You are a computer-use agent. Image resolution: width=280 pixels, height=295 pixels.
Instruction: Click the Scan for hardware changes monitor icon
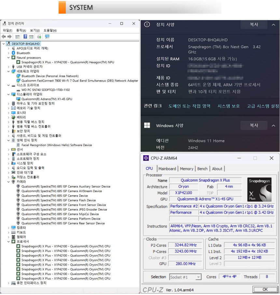(47, 37)
